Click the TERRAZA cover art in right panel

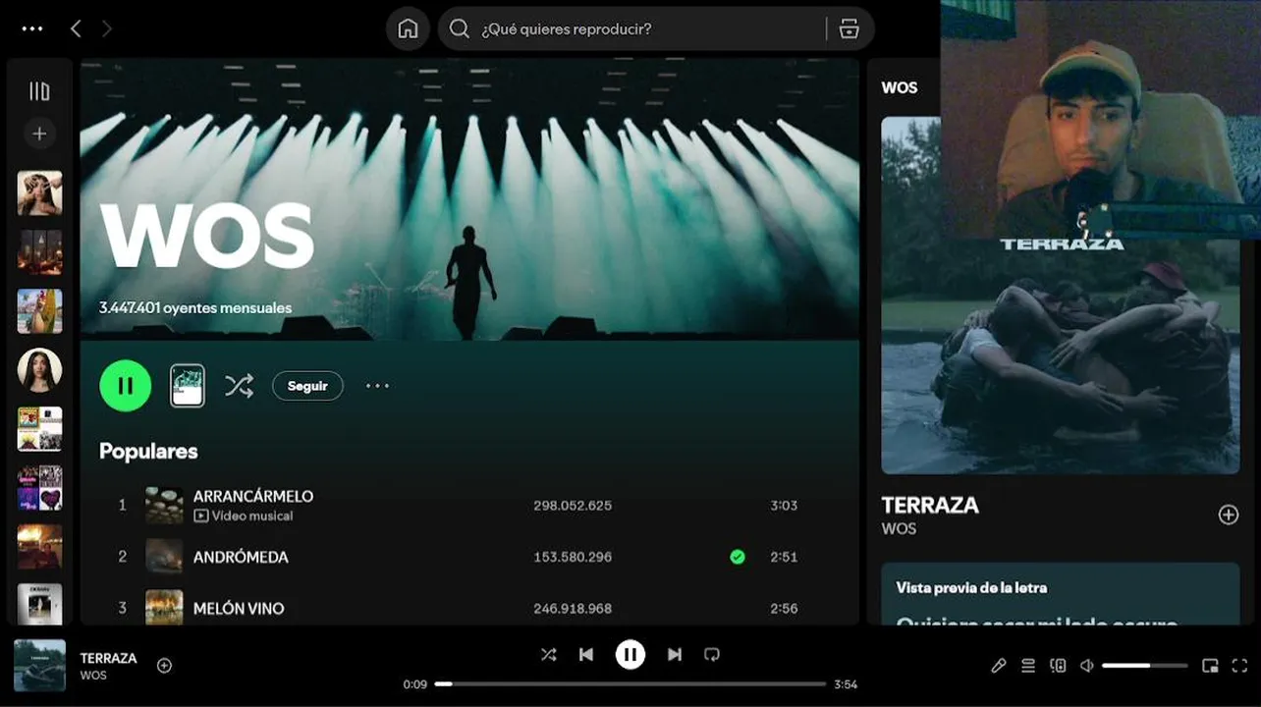pyautogui.click(x=1060, y=296)
